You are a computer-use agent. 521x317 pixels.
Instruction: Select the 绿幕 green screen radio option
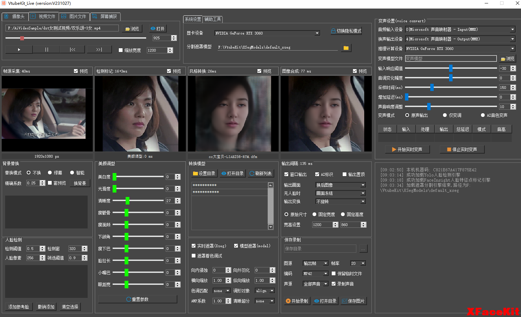click(x=50, y=173)
